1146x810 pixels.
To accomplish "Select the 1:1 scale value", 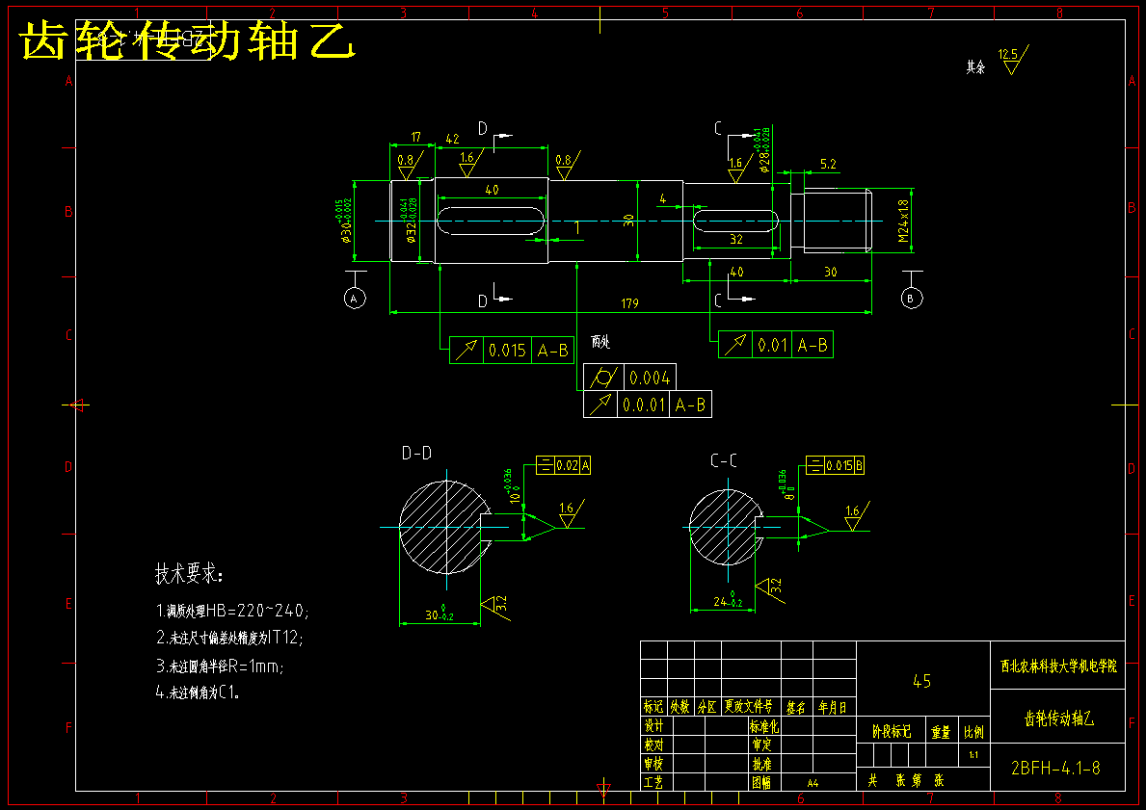I will 973,755.
